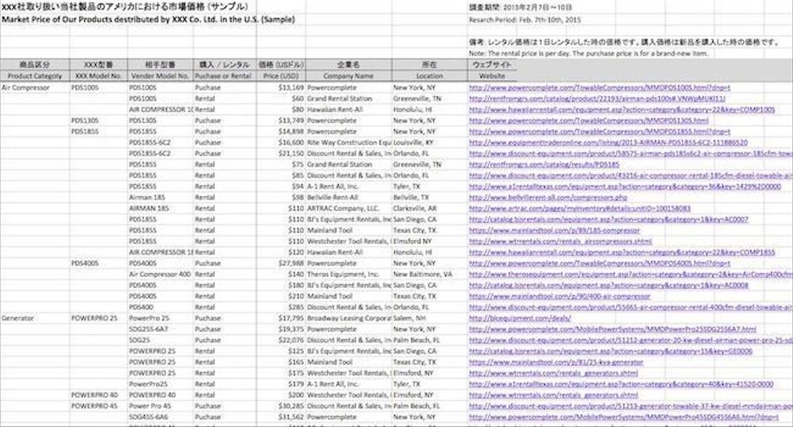The width and height of the screenshot is (793, 427).
Task: Select the 'Website' header cell
Action: [x=492, y=76]
